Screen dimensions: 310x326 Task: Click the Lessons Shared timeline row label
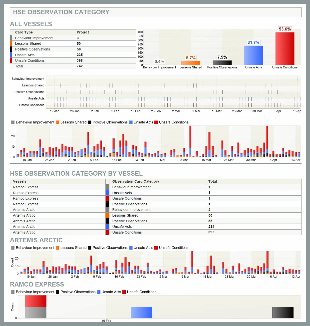(x=33, y=85)
